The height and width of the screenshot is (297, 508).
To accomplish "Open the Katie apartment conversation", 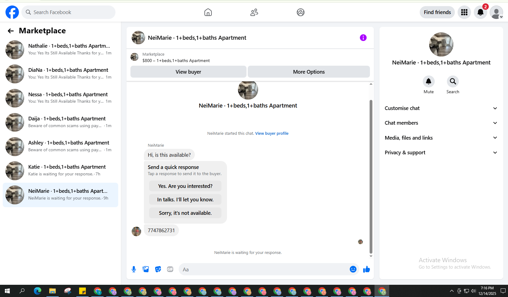I will tap(60, 170).
